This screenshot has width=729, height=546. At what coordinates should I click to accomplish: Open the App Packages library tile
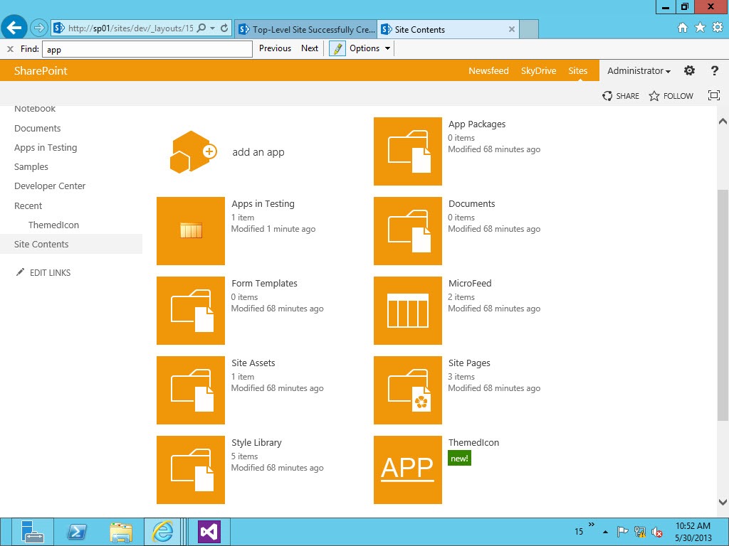tap(407, 151)
